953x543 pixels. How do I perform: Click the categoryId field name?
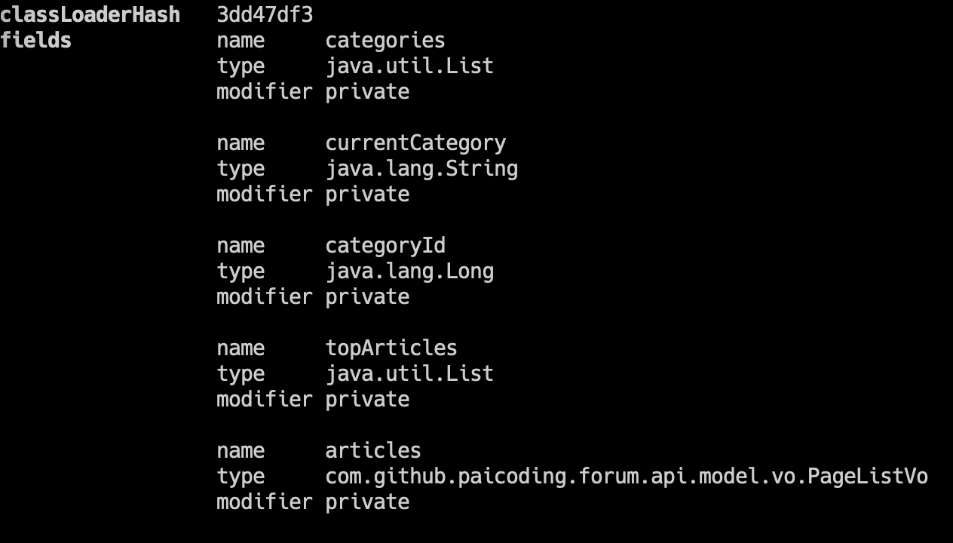click(385, 246)
